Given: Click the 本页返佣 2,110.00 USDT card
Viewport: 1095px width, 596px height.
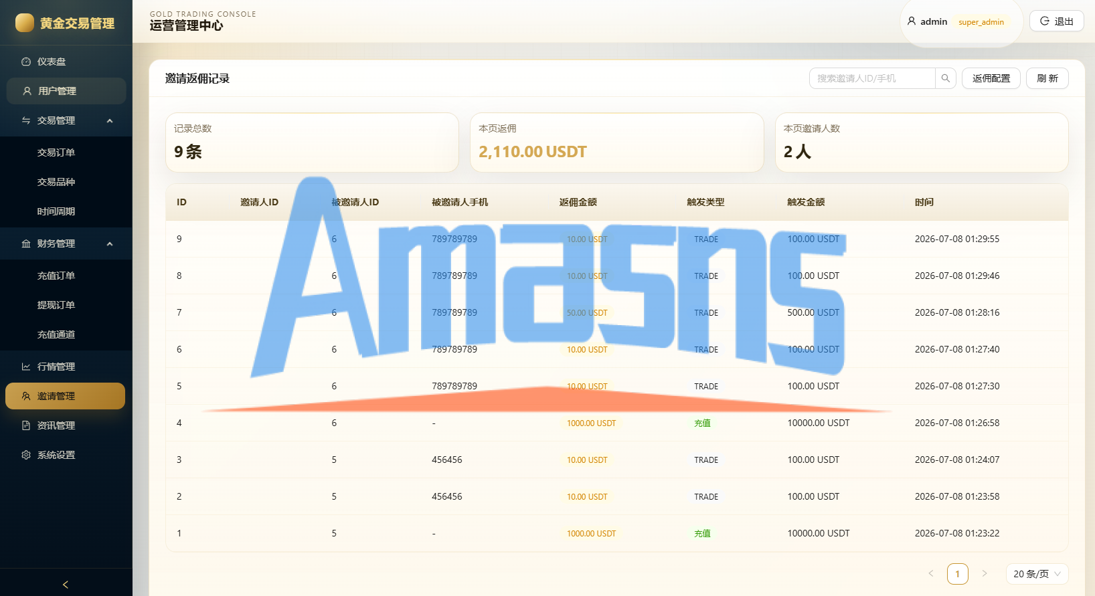Looking at the screenshot, I should [617, 142].
